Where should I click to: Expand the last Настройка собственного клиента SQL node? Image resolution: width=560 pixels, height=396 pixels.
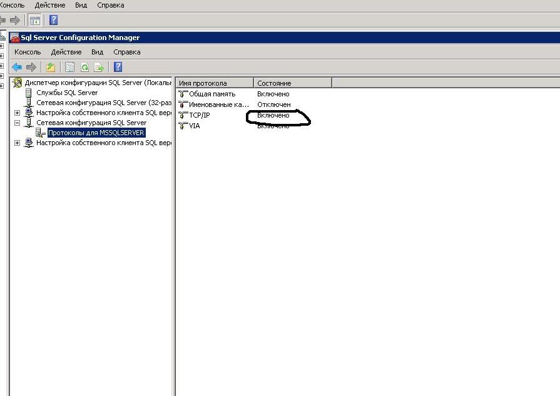pyautogui.click(x=17, y=143)
